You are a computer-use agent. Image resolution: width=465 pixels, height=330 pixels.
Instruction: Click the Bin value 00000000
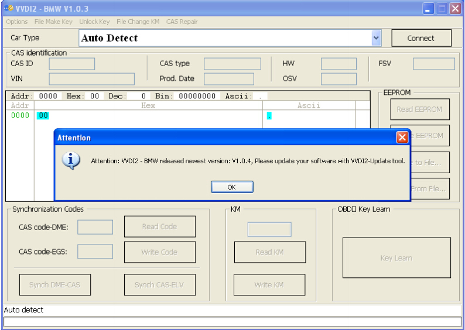point(197,96)
